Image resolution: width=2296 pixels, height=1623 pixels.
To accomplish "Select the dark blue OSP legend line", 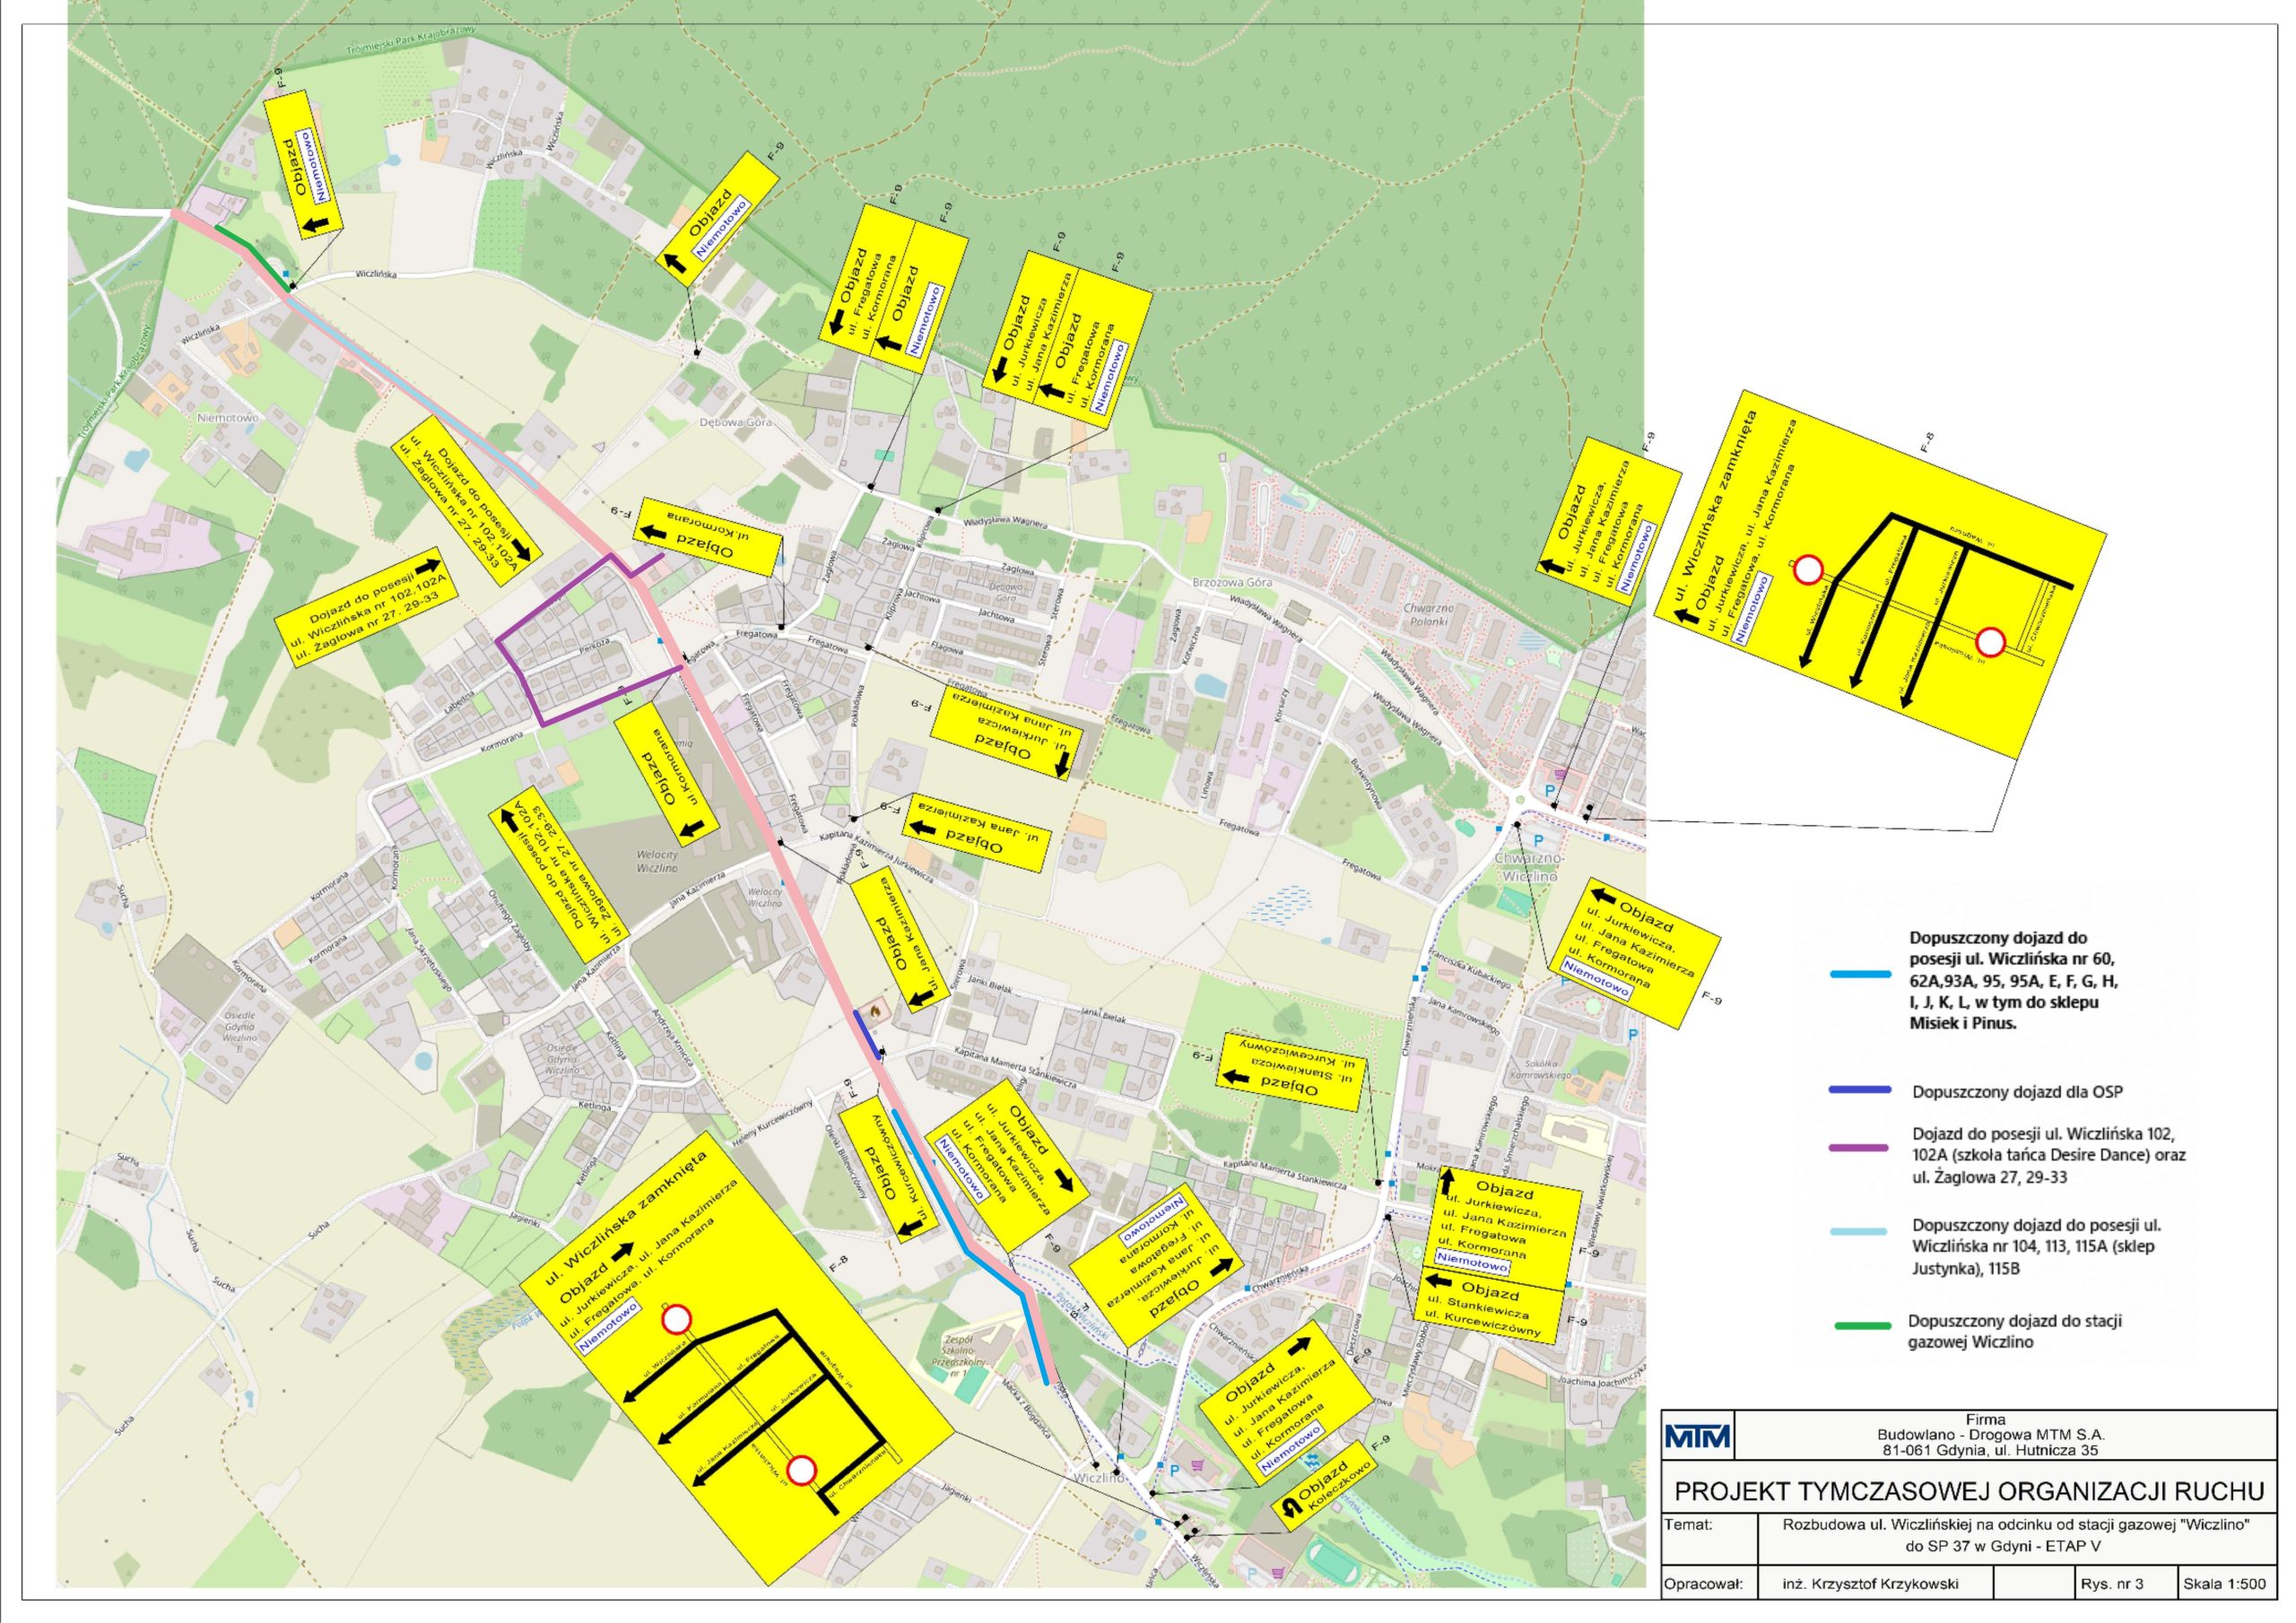I will tap(1860, 1090).
